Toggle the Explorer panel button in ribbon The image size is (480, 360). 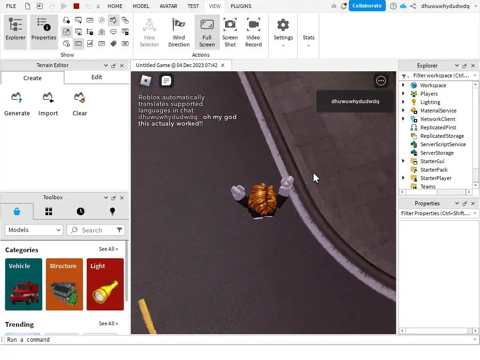pos(15,32)
